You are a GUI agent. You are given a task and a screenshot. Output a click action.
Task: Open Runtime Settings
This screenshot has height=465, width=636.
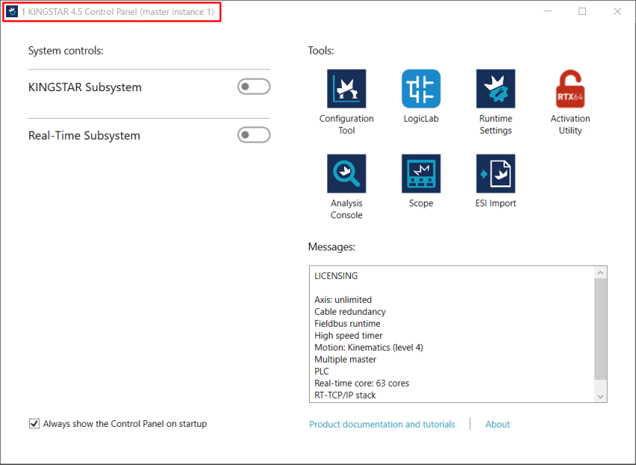495,89
